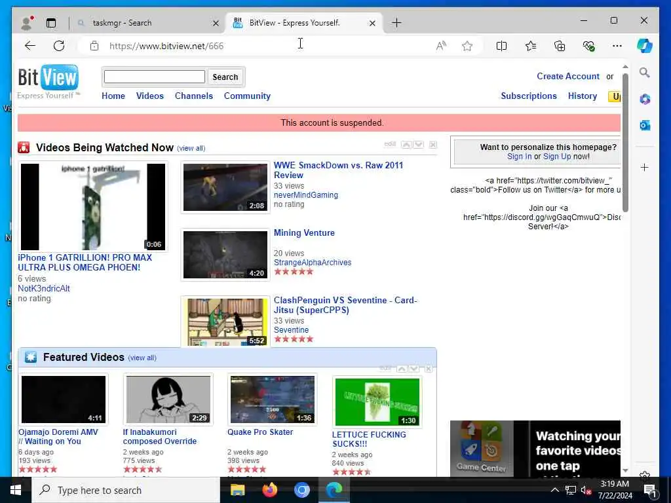Focus the BitView search input field
Screen dimensions: 671x503
[155, 77]
